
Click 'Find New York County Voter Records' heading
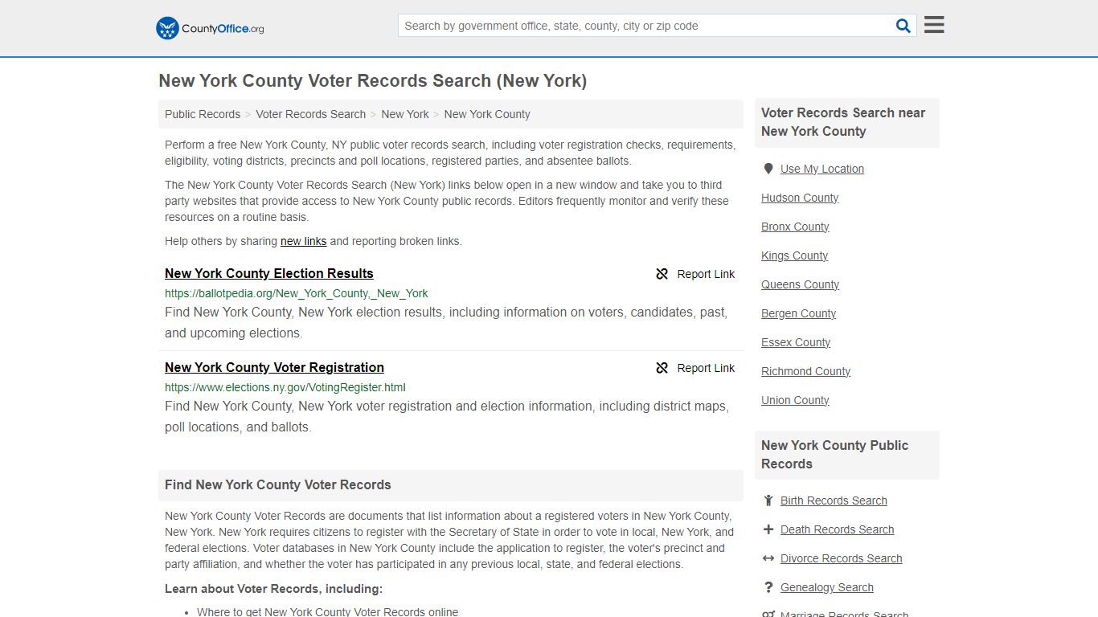[x=278, y=485]
